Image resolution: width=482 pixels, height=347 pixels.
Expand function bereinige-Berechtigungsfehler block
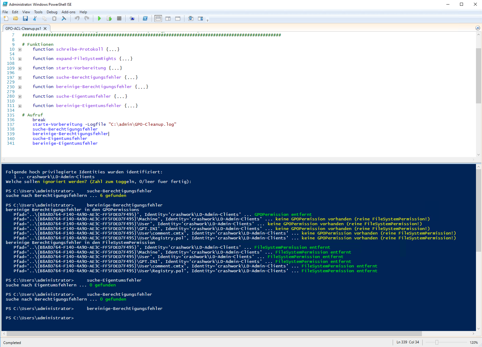tap(20, 87)
